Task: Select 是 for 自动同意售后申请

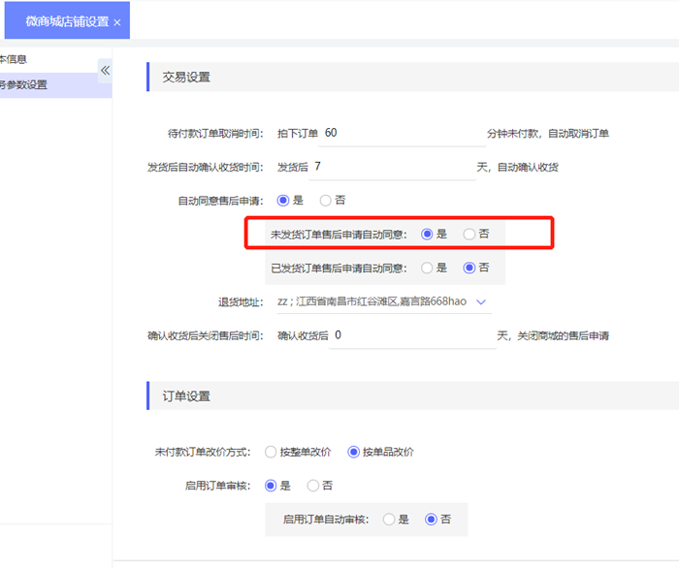Action: pos(283,201)
